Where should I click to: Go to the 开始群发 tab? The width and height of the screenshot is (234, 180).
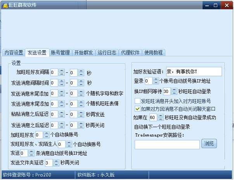pyautogui.click(x=83, y=52)
